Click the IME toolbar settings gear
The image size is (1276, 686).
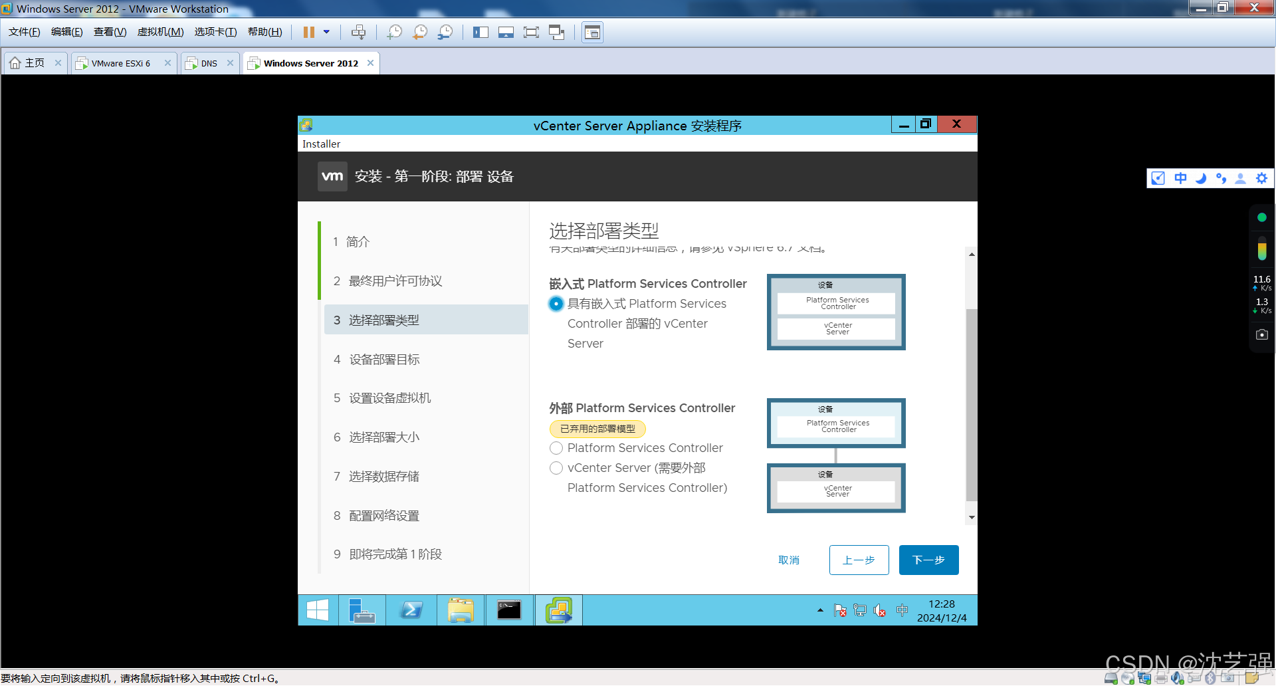[x=1261, y=178]
